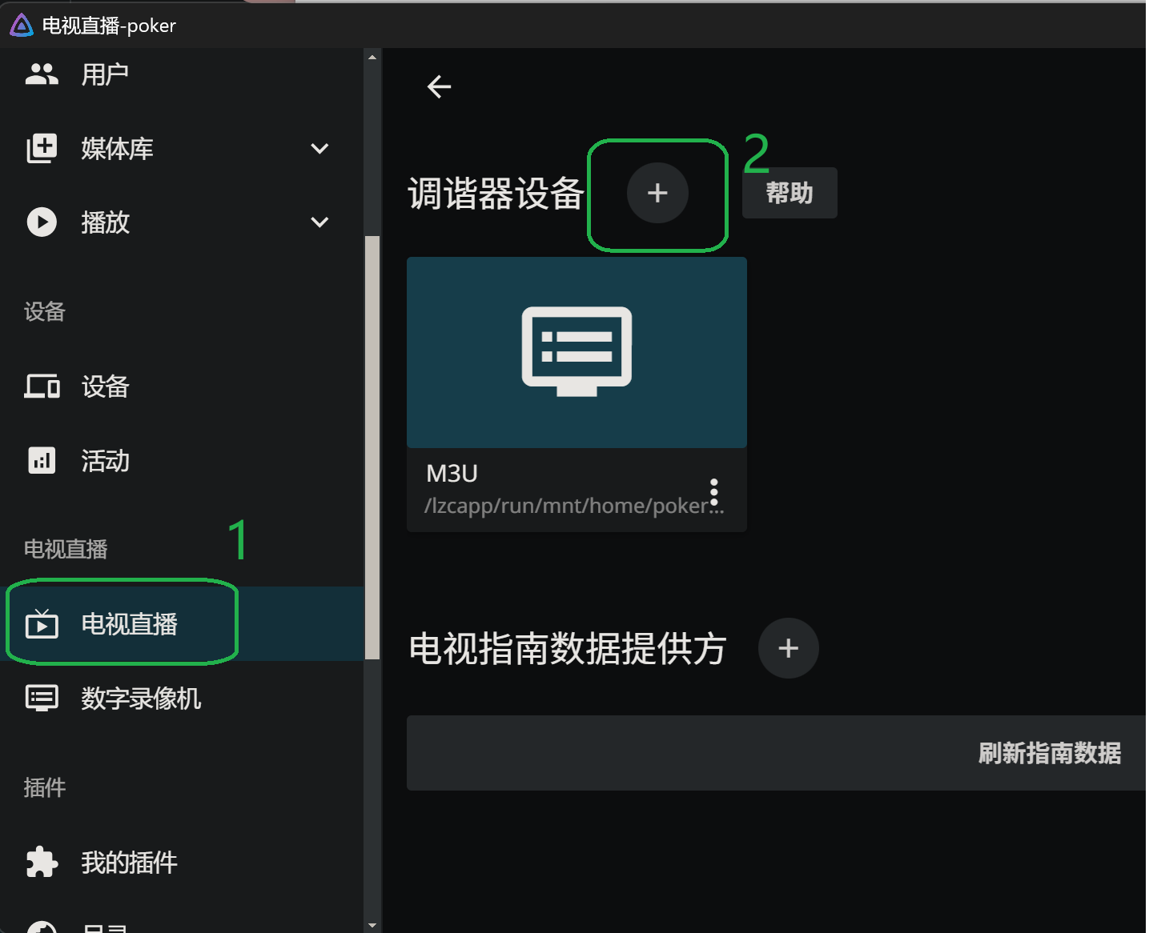Click the M3U tuner name text

[x=452, y=474]
